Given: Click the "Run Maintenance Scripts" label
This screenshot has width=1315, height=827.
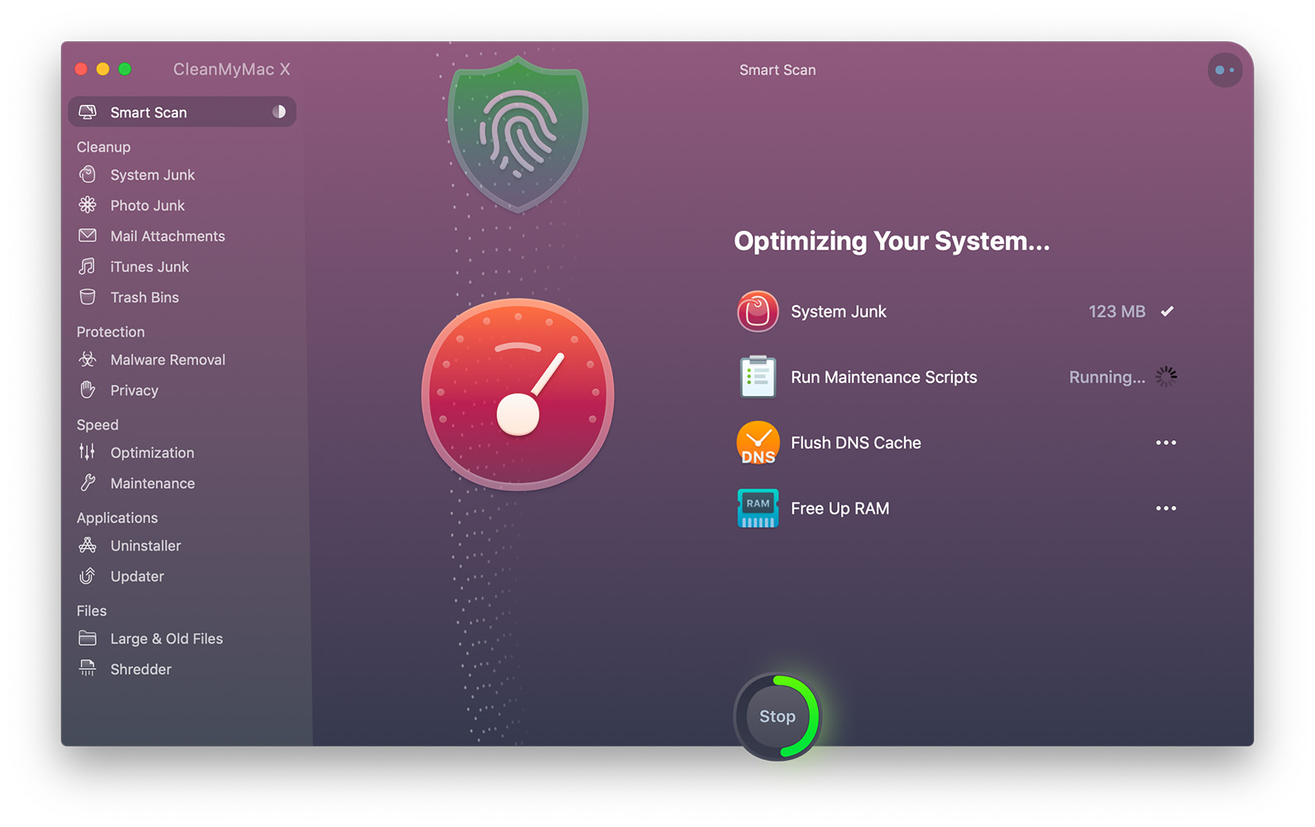Looking at the screenshot, I should pyautogui.click(x=884, y=377).
